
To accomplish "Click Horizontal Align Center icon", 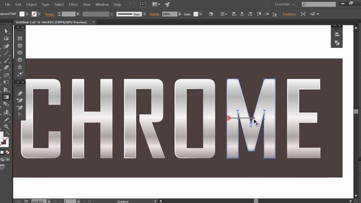I will click(x=242, y=14).
